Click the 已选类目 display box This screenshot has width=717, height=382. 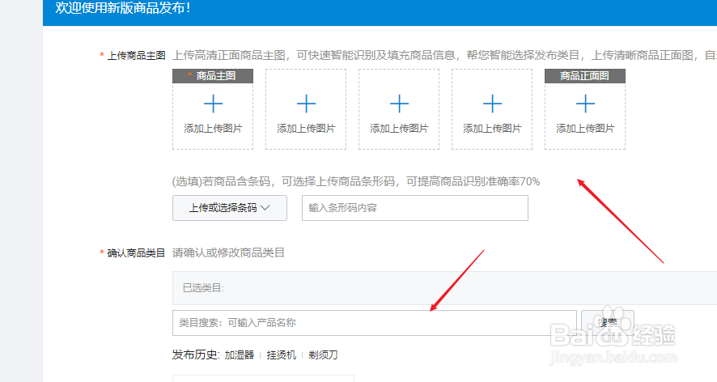[444, 288]
